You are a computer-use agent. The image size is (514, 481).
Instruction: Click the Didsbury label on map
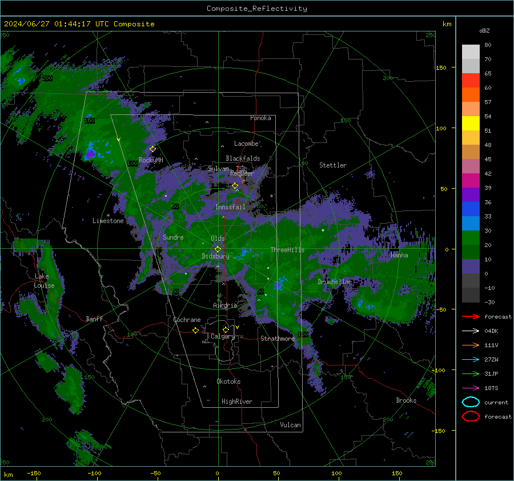click(215, 256)
